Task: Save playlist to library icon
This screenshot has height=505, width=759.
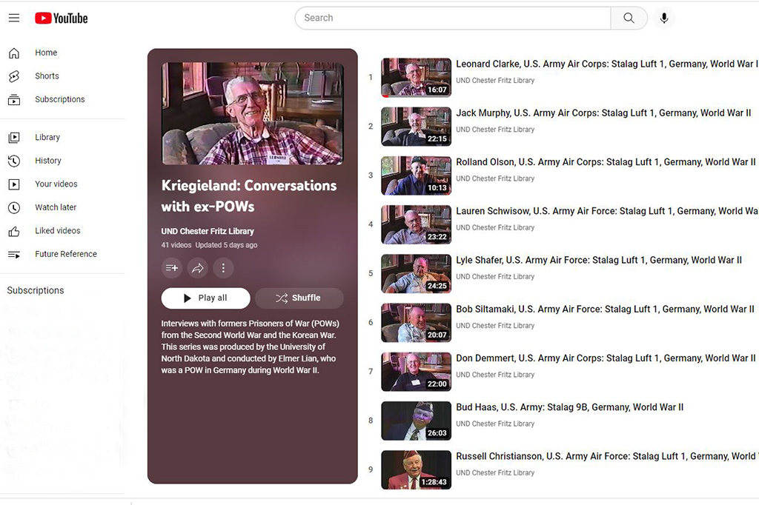Action: pos(172,268)
